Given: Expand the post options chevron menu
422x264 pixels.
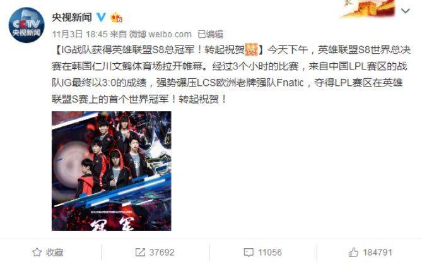Looking at the screenshot, I should tap(406, 11).
